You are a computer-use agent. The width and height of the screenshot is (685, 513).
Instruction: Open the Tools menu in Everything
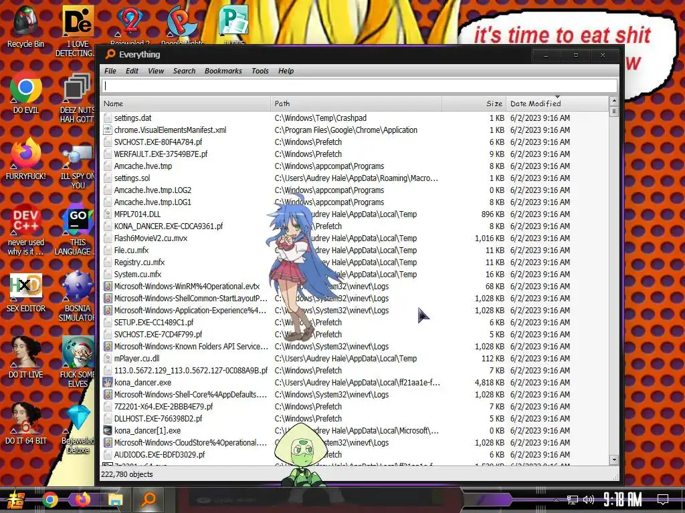260,71
